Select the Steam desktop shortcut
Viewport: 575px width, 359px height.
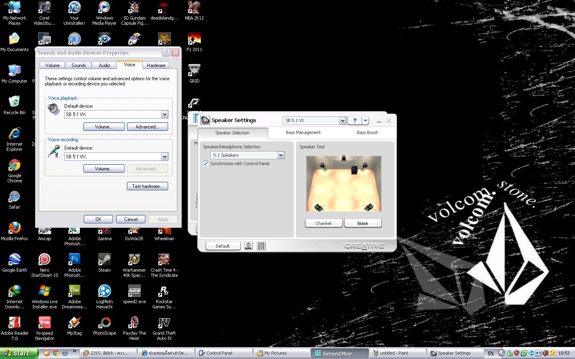pyautogui.click(x=105, y=262)
